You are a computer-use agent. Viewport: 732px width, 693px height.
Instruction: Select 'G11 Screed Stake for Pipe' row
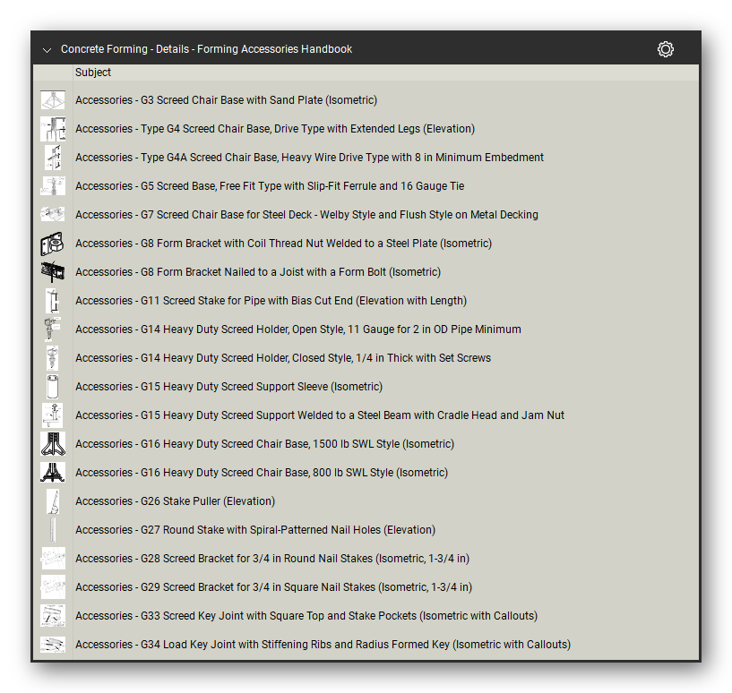366,301
